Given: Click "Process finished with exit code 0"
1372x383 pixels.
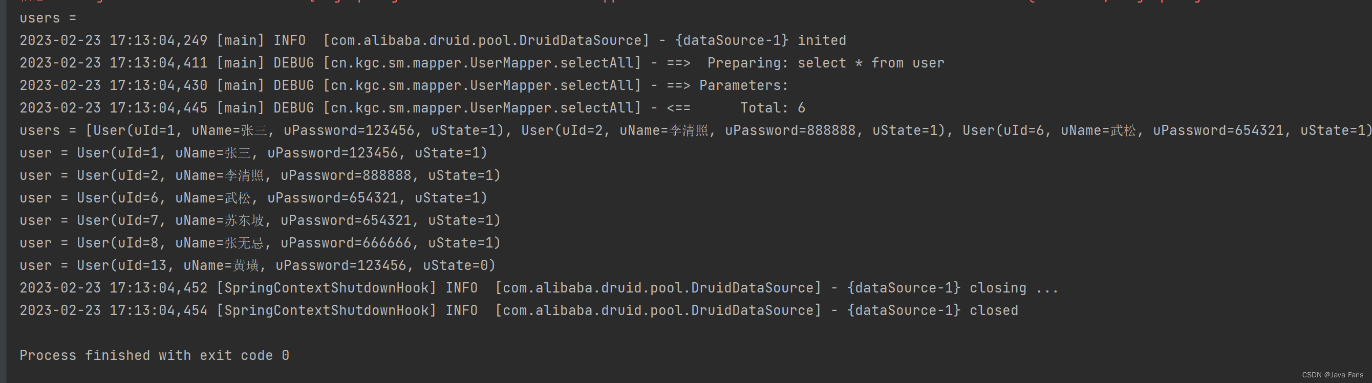Looking at the screenshot, I should coord(155,355).
